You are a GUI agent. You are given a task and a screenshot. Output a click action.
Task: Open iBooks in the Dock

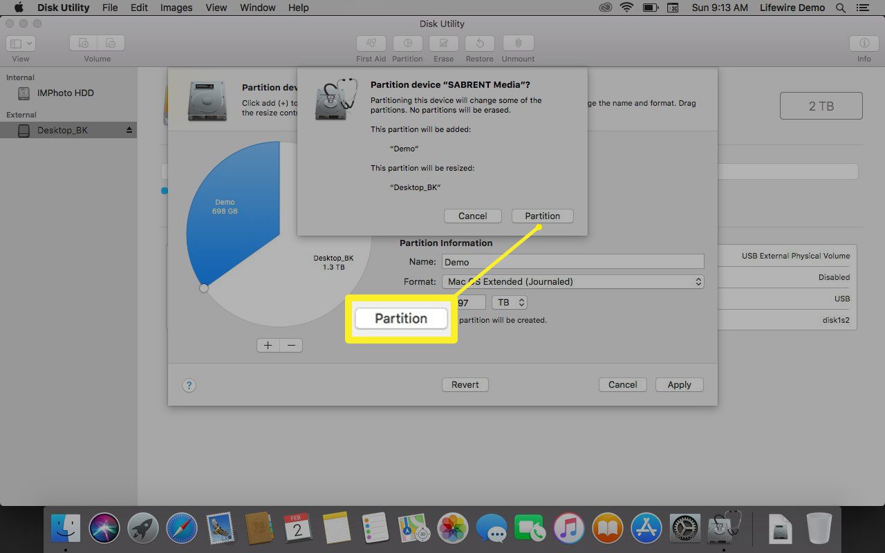coord(608,529)
